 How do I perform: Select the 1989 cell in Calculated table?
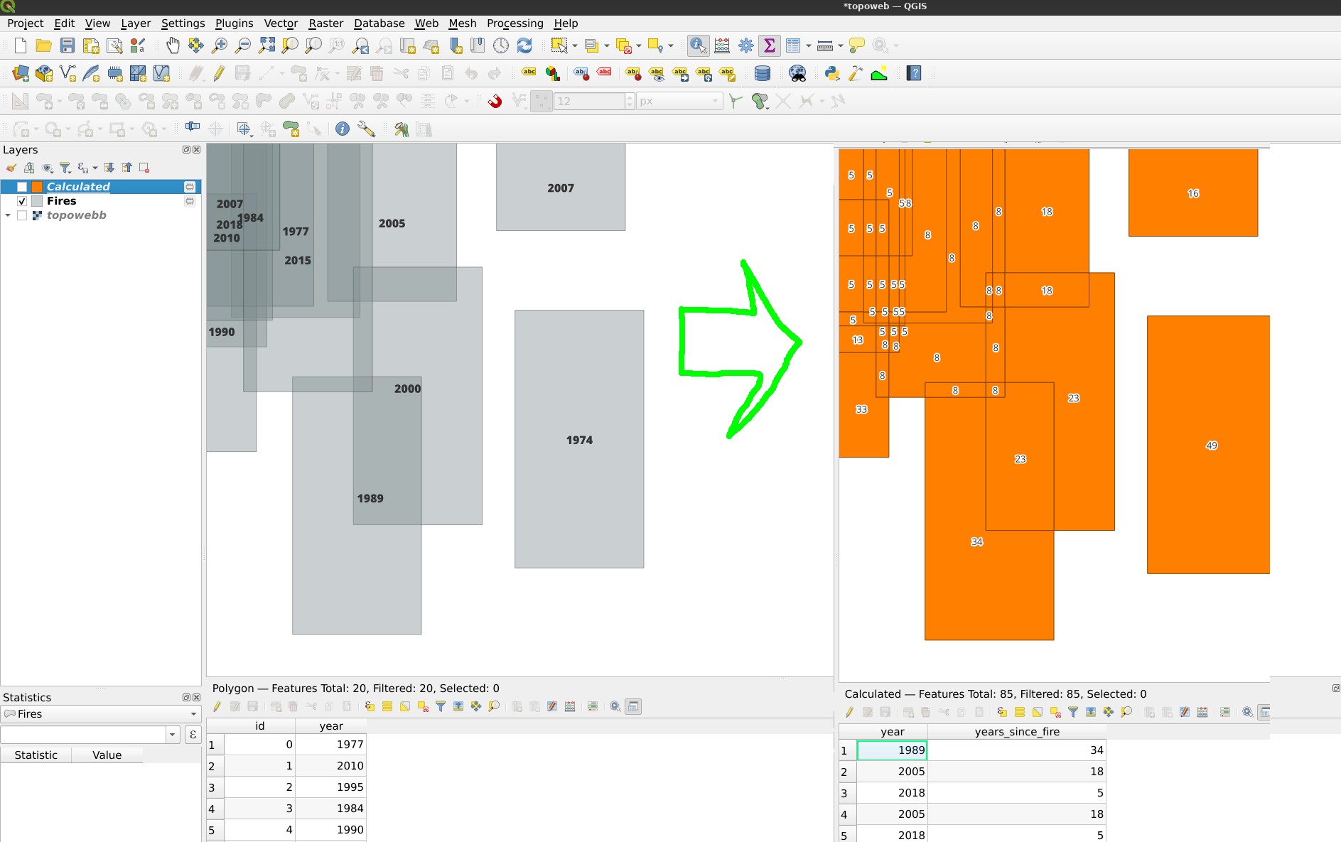[x=892, y=750]
